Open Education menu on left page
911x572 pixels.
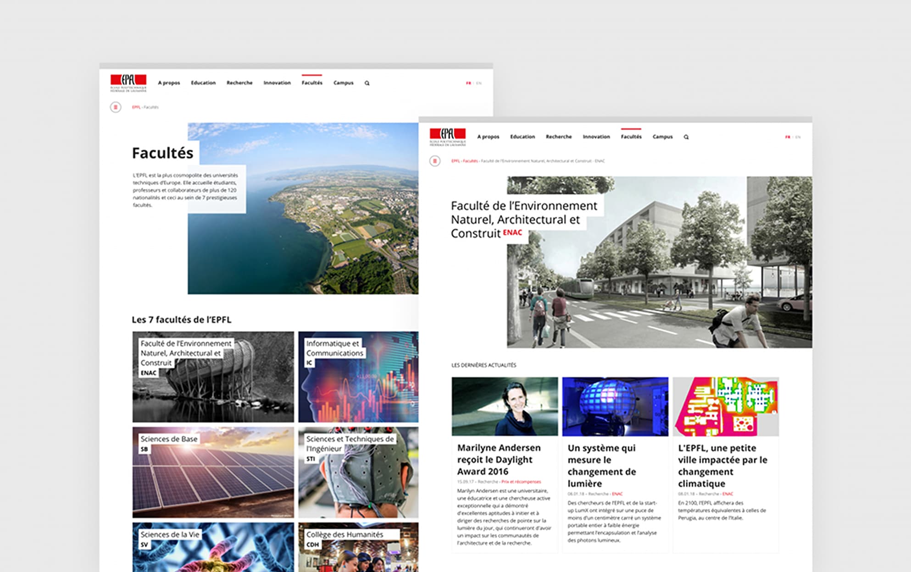(203, 83)
